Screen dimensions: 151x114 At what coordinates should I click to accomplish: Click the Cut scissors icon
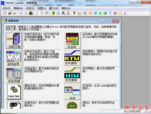[37, 13]
